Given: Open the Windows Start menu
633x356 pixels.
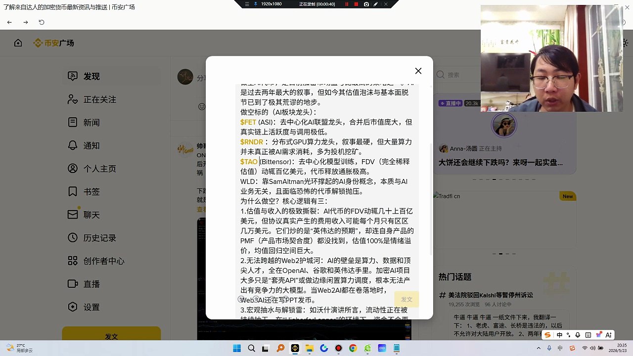Looking at the screenshot, I should coord(237,349).
